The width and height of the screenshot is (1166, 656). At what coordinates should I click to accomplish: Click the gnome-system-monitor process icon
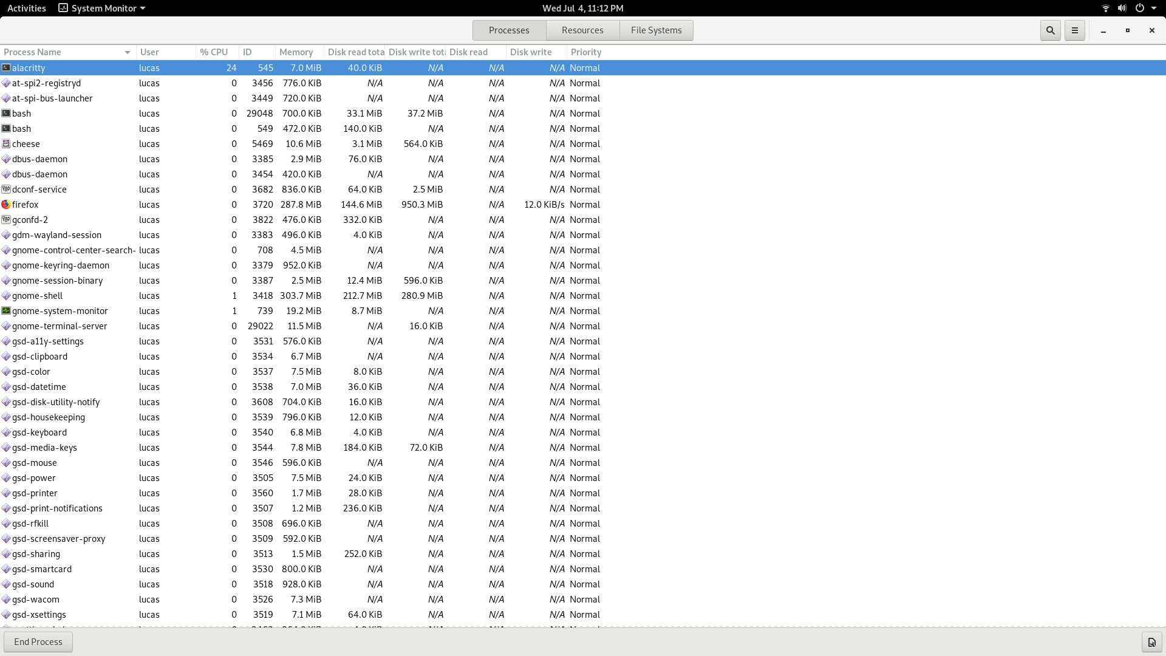coord(6,311)
